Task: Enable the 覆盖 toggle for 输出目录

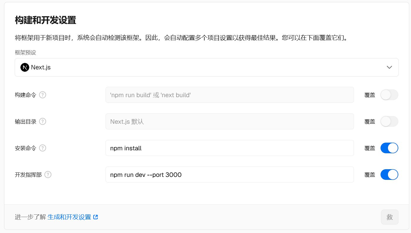Action: click(389, 121)
